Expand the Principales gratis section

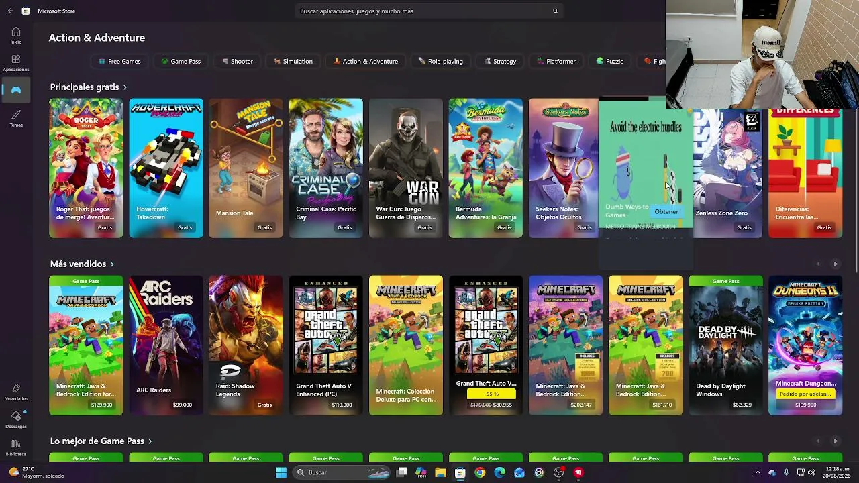88,87
